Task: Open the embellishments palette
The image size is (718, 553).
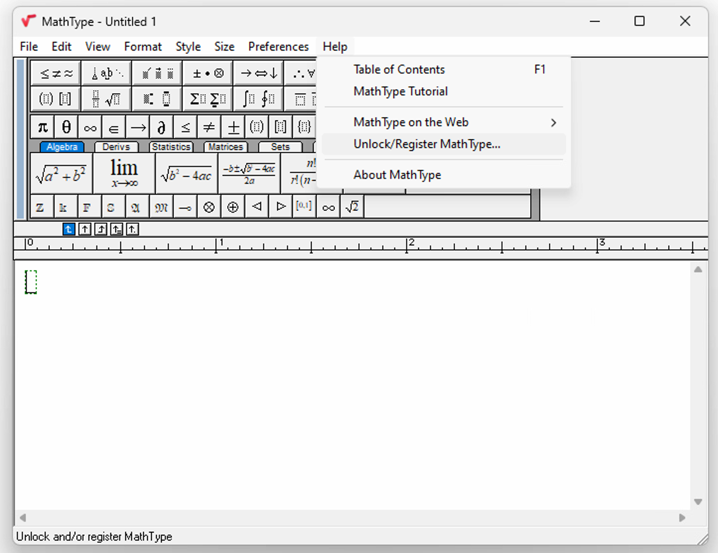Action: 157,73
